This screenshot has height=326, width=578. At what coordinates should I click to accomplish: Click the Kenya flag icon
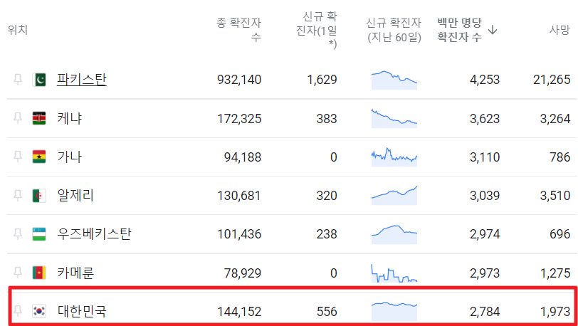(x=39, y=118)
